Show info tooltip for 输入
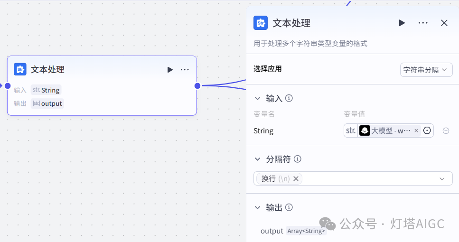 click(x=289, y=98)
